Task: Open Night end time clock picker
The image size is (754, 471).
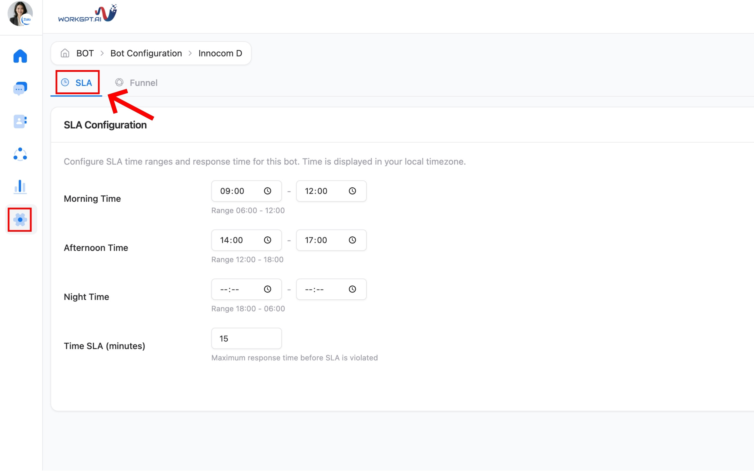Action: coord(352,289)
